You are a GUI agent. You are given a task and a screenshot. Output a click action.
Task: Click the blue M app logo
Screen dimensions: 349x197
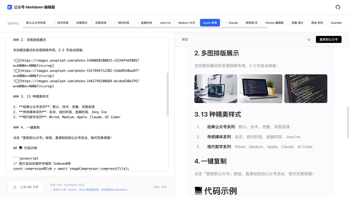[10, 7]
